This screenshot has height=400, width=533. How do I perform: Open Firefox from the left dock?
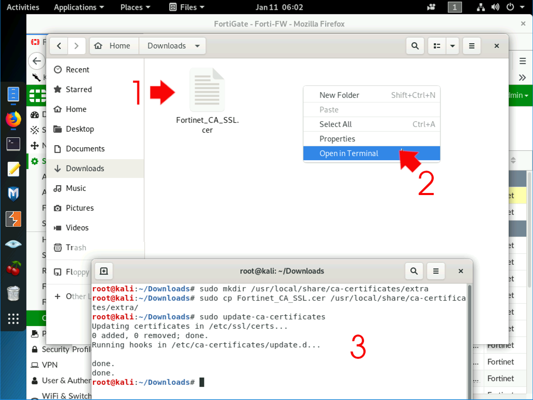point(13,120)
